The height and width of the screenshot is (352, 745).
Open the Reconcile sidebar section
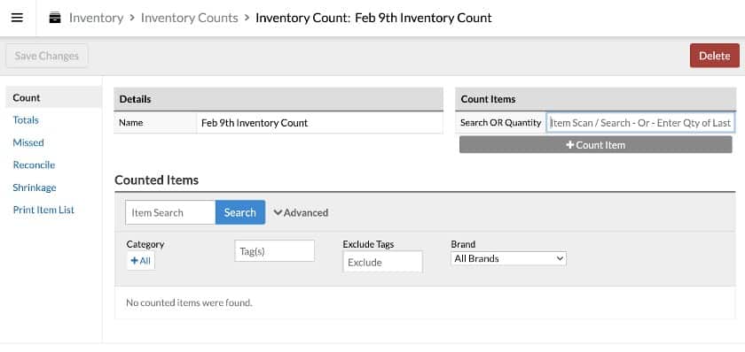pyautogui.click(x=34, y=165)
